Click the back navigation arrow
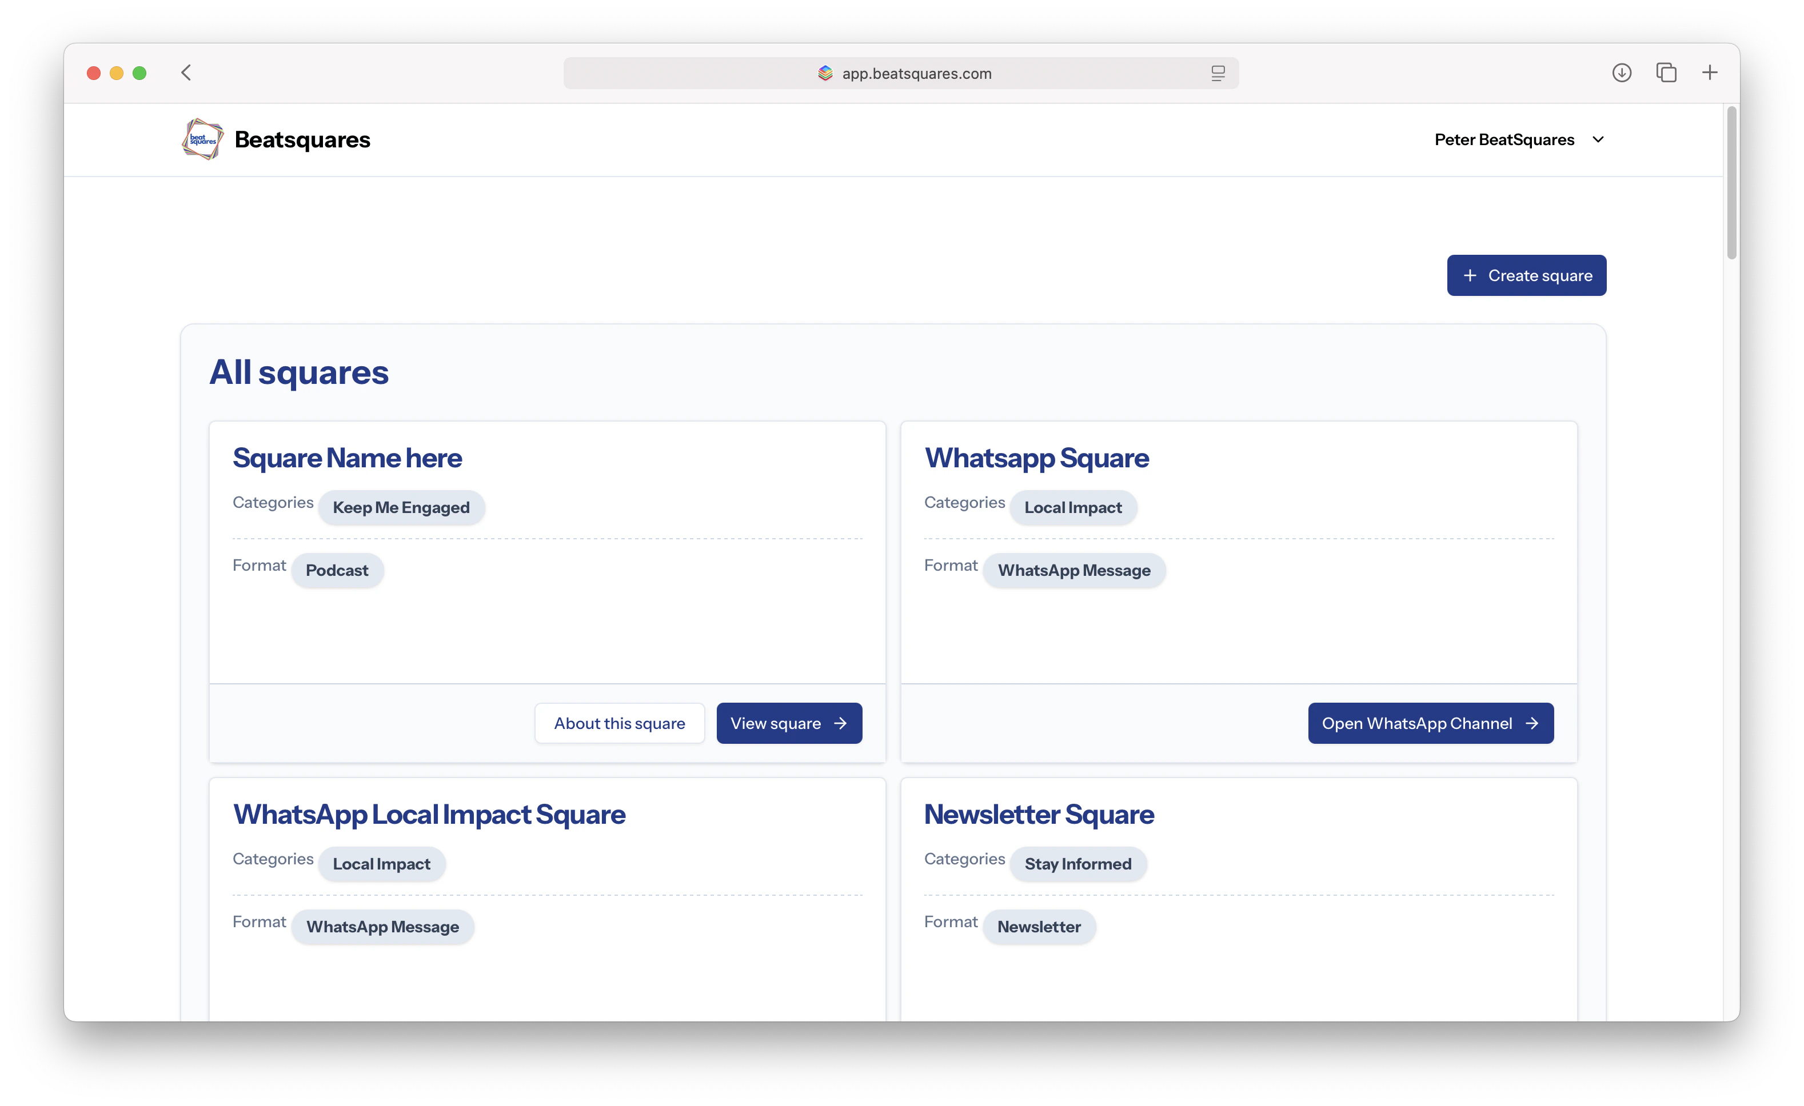 tap(186, 73)
